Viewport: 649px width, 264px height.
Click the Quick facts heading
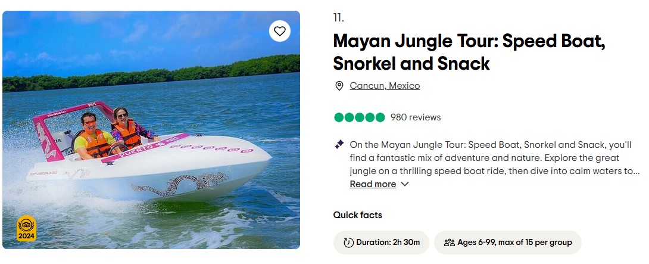click(x=357, y=215)
